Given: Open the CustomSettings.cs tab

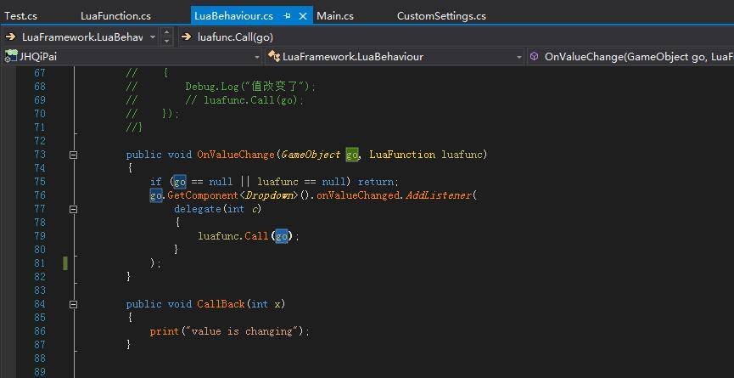Looking at the screenshot, I should coord(441,16).
